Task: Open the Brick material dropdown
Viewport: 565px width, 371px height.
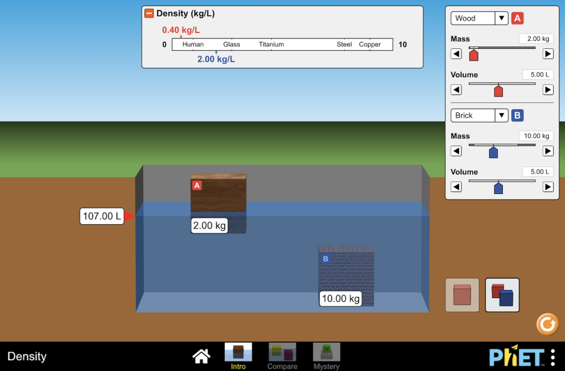Action: [x=479, y=116]
